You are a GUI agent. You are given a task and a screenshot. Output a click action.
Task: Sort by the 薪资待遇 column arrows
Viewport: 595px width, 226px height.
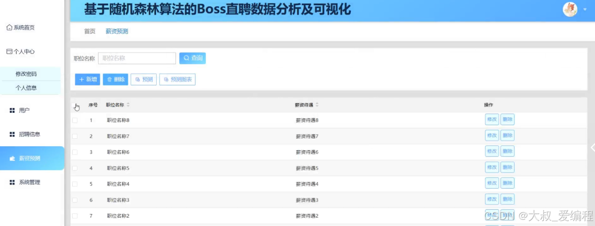tap(317, 105)
